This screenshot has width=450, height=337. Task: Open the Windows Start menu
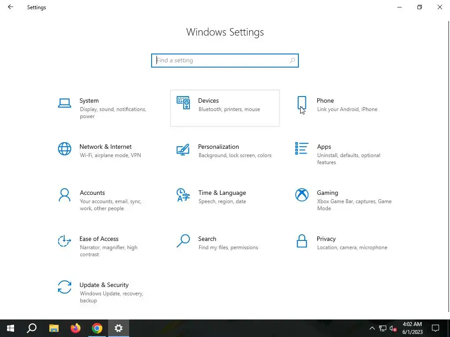[x=11, y=328]
